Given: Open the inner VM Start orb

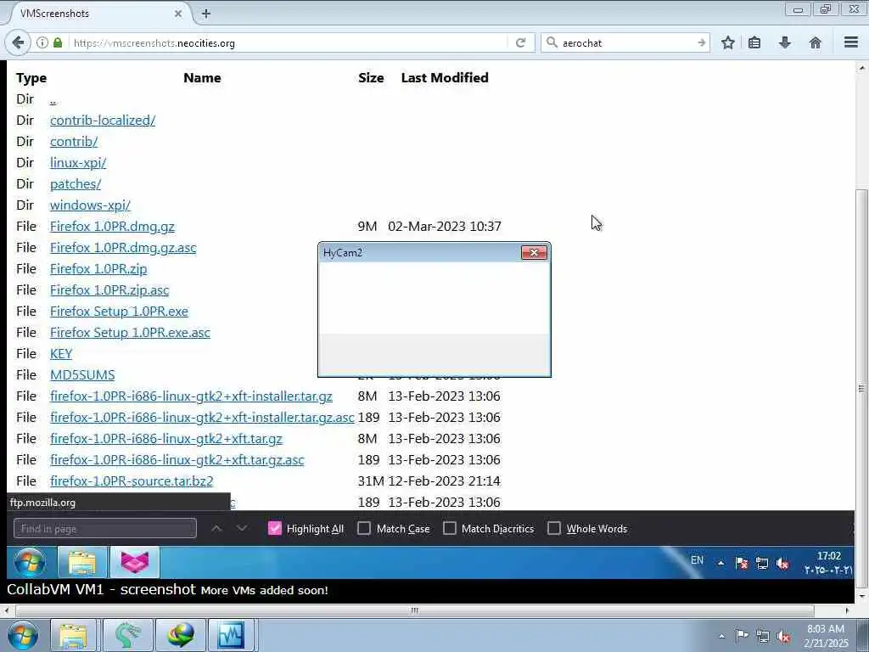Looking at the screenshot, I should (x=30, y=562).
